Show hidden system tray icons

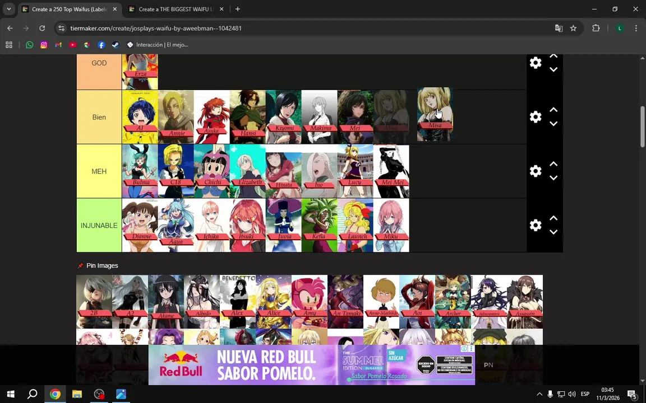coord(539,394)
